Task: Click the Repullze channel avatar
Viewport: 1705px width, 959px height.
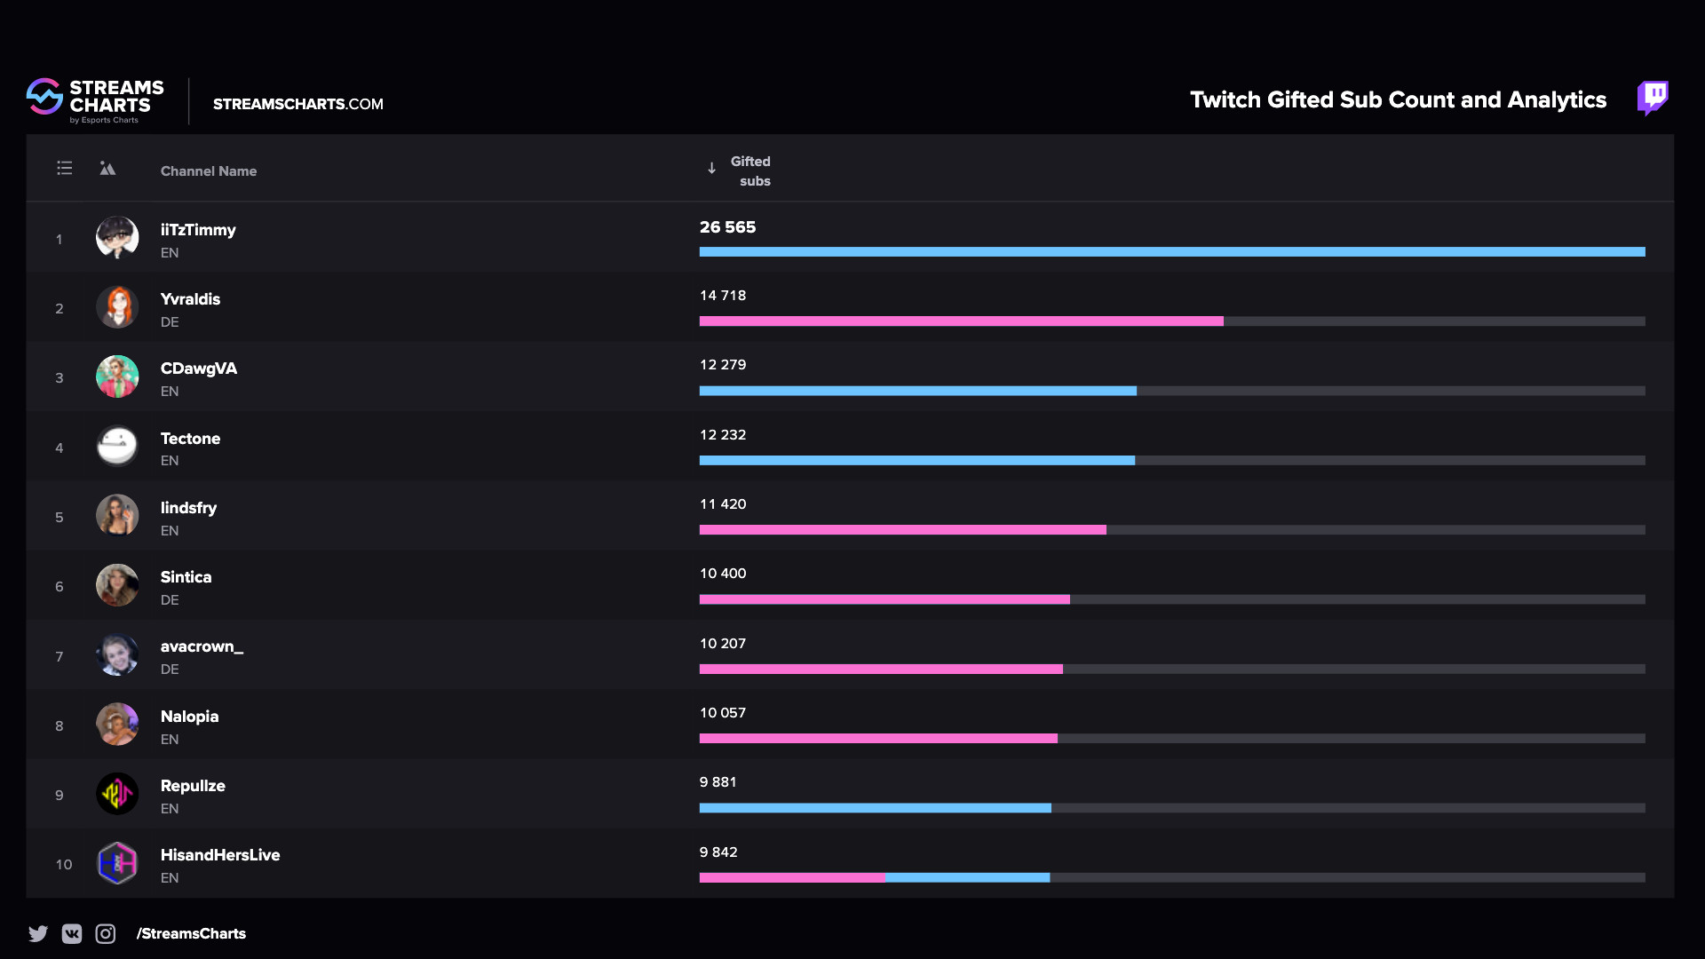Action: tap(117, 794)
